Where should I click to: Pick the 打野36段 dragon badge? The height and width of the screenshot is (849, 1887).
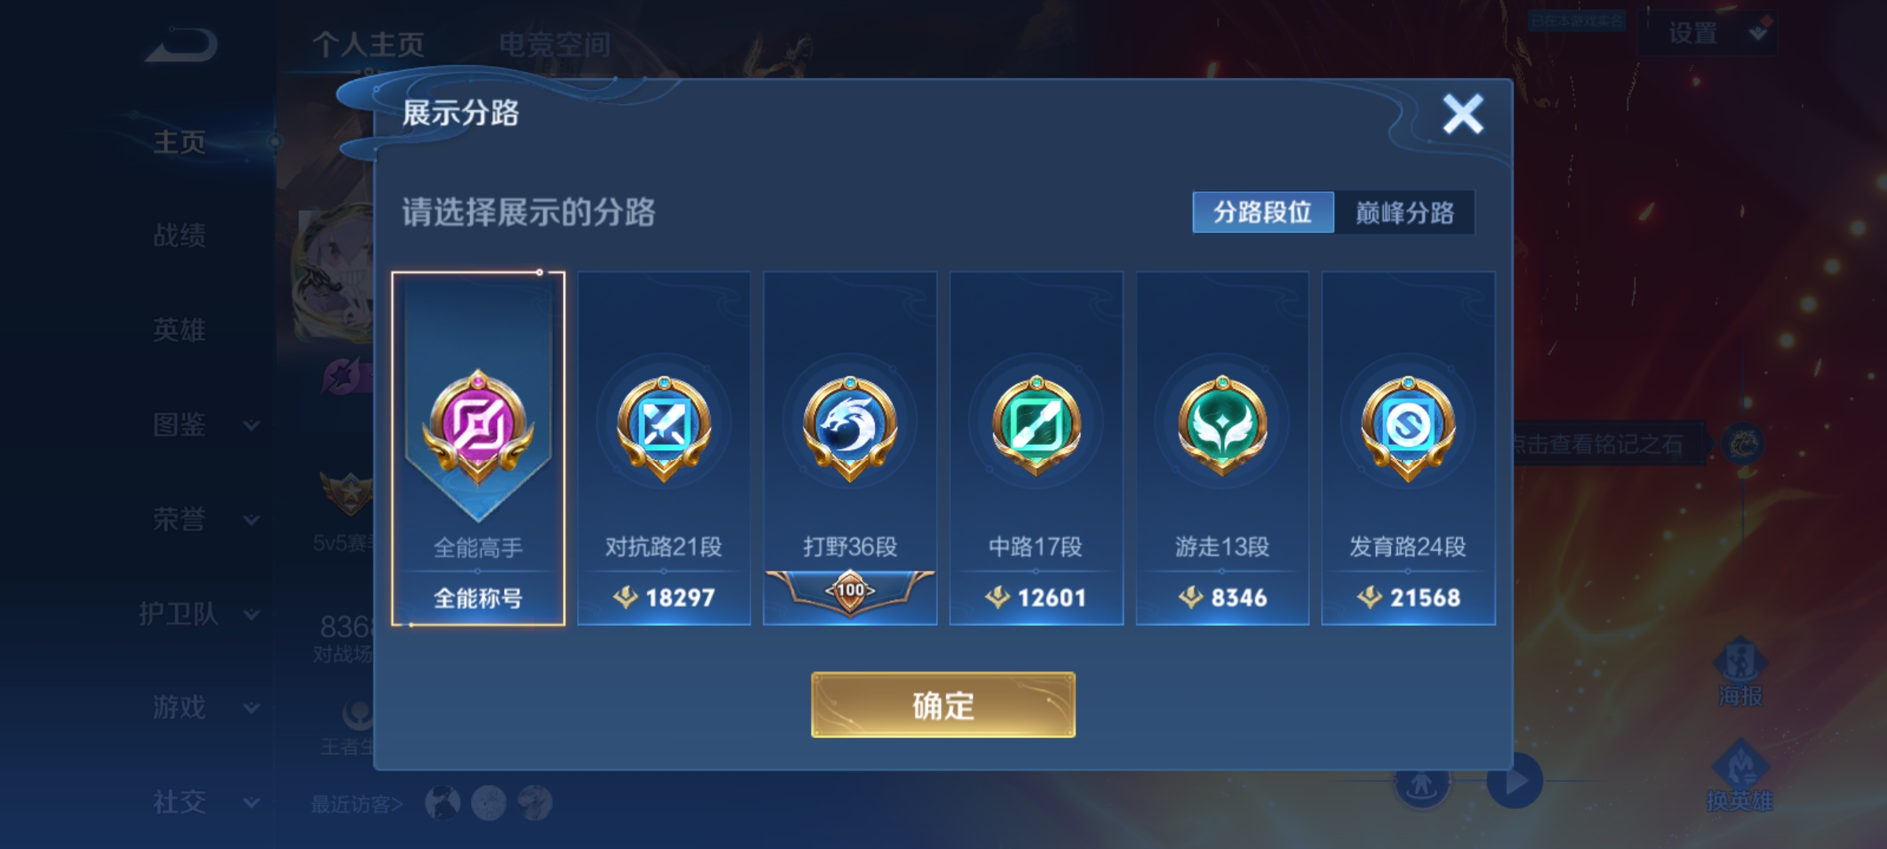(x=850, y=448)
